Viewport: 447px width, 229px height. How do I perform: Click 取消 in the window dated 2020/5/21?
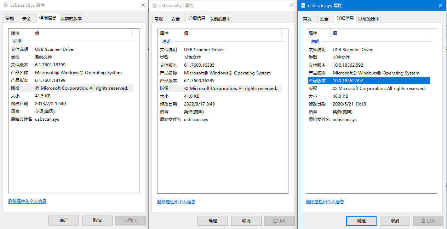click(x=395, y=221)
